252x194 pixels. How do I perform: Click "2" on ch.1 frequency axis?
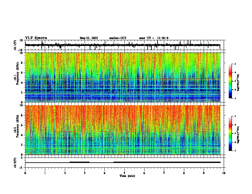(22, 92)
